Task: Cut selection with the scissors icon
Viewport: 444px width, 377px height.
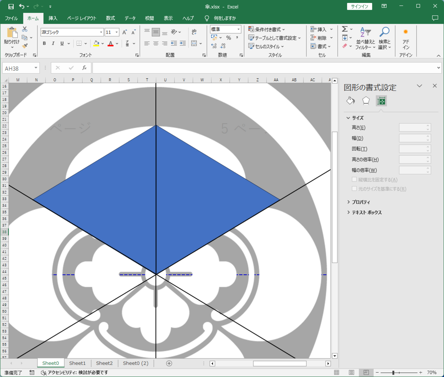Action: coord(25,29)
